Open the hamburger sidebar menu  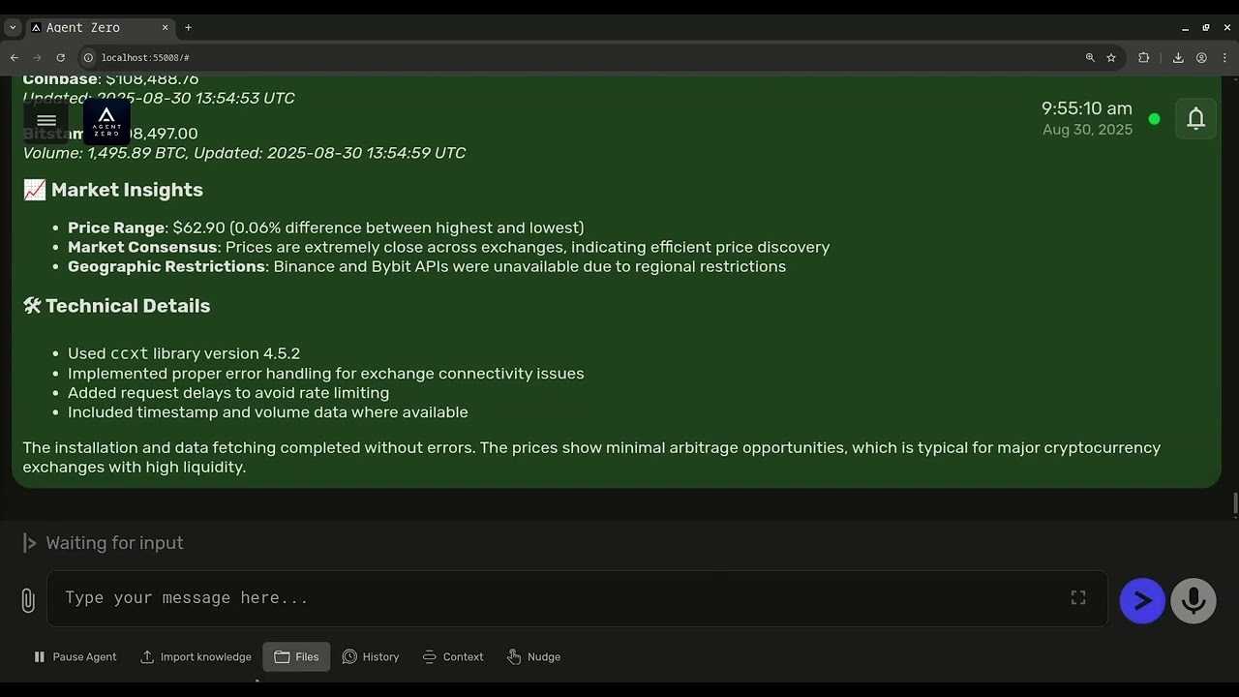[46, 122]
